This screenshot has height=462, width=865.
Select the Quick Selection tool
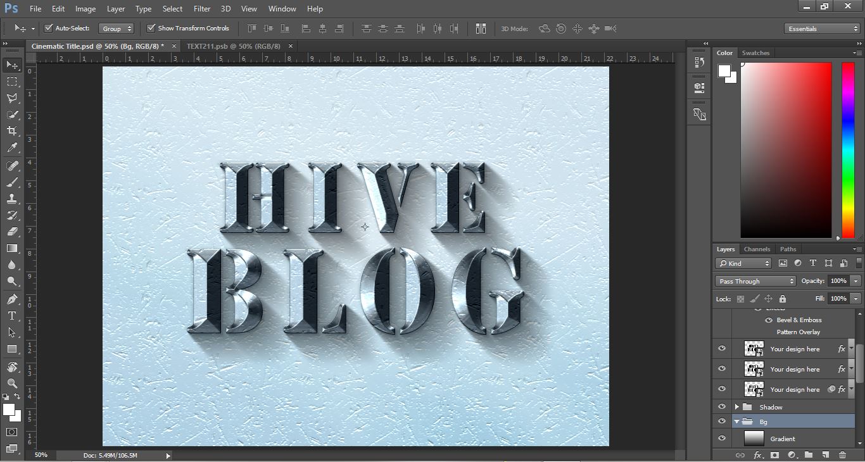[x=12, y=115]
